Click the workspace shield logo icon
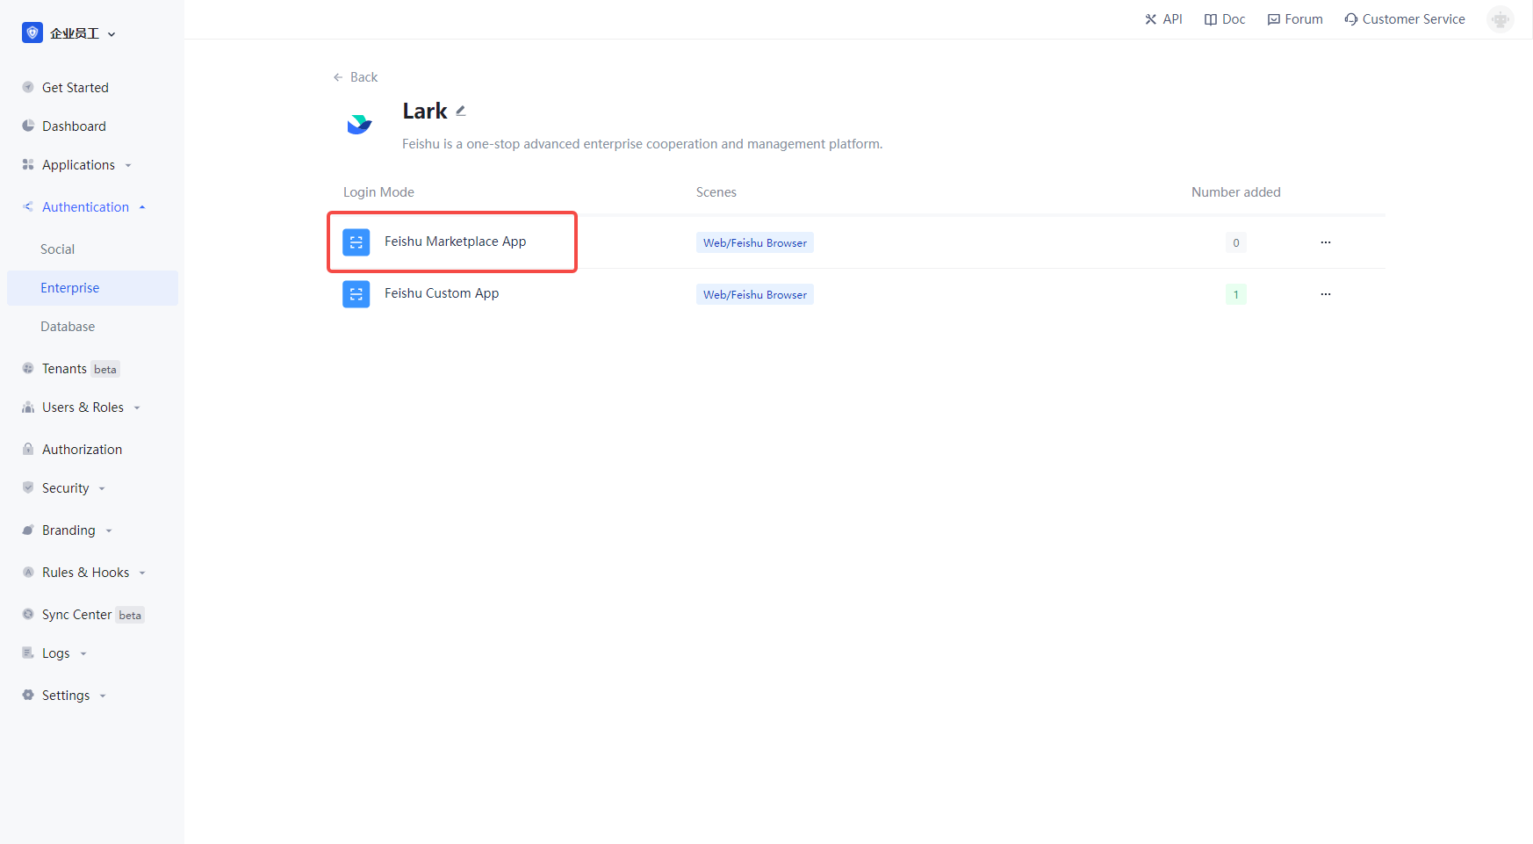Image resolution: width=1533 pixels, height=844 pixels. [32, 33]
